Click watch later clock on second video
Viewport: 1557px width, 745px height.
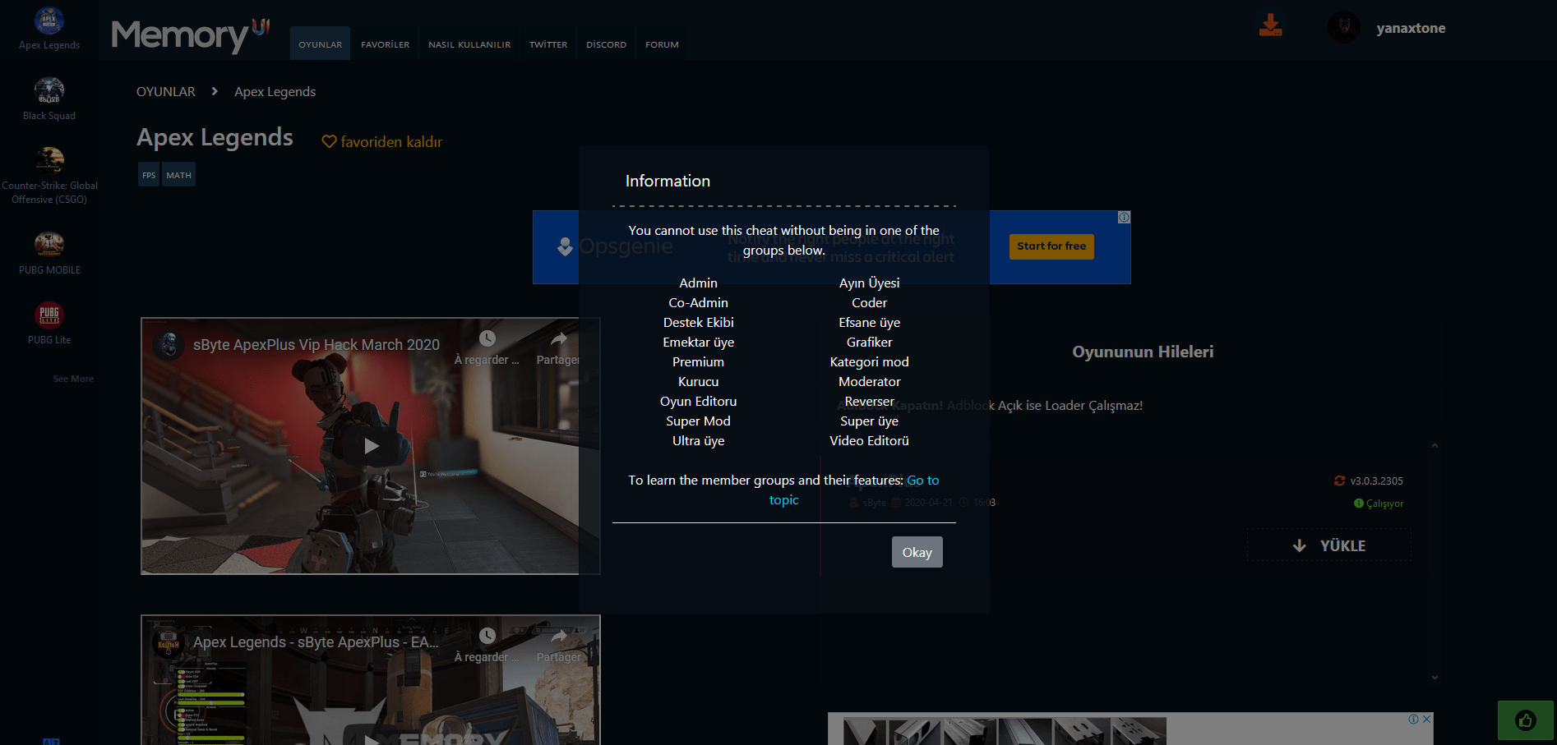coord(487,636)
